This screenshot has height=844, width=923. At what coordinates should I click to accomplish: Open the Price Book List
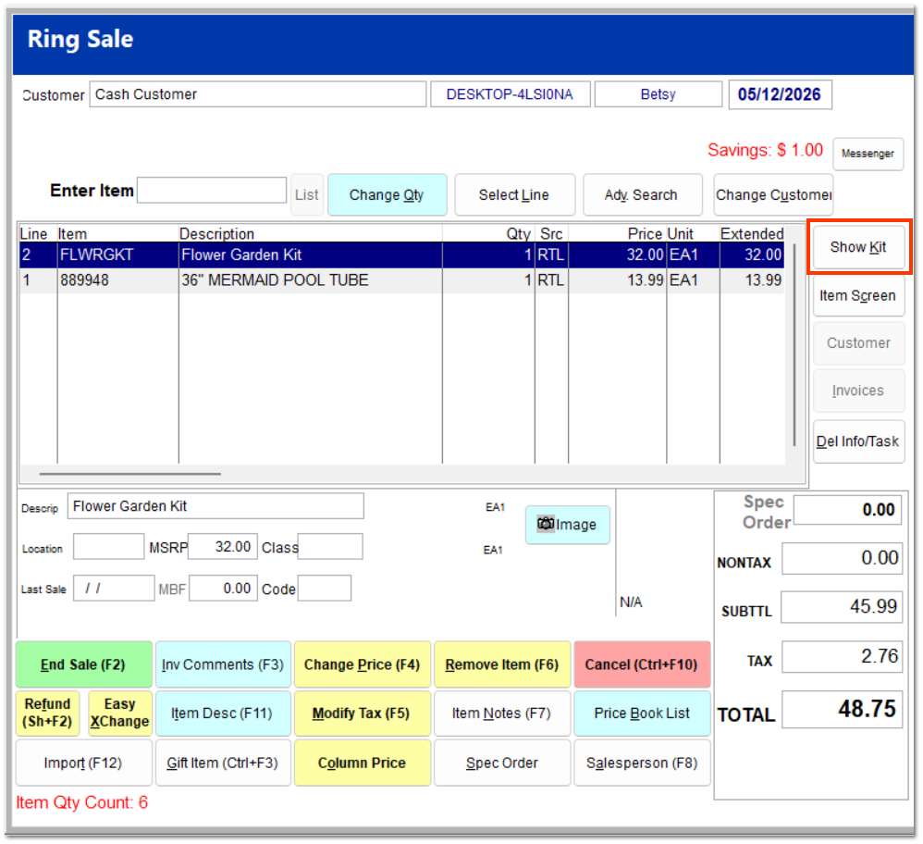pyautogui.click(x=642, y=714)
